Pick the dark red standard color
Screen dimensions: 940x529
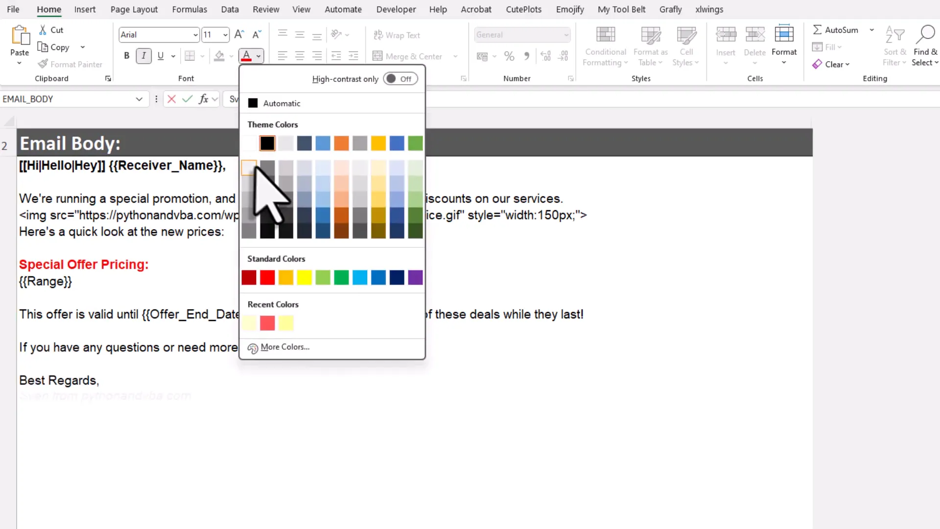249,277
